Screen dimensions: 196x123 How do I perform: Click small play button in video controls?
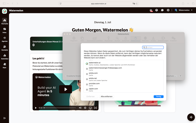pos(36,108)
